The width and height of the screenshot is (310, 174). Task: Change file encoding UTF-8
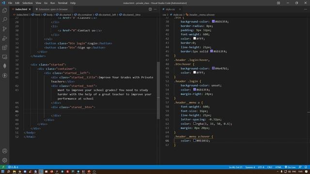(261, 167)
